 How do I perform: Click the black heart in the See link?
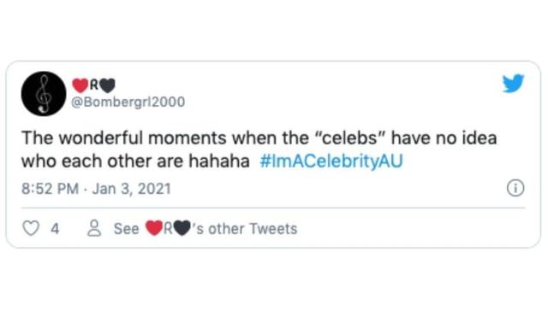(x=182, y=228)
